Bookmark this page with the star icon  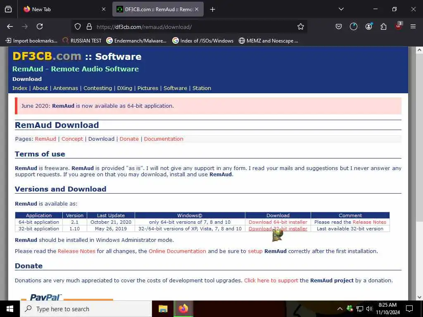pos(301,26)
